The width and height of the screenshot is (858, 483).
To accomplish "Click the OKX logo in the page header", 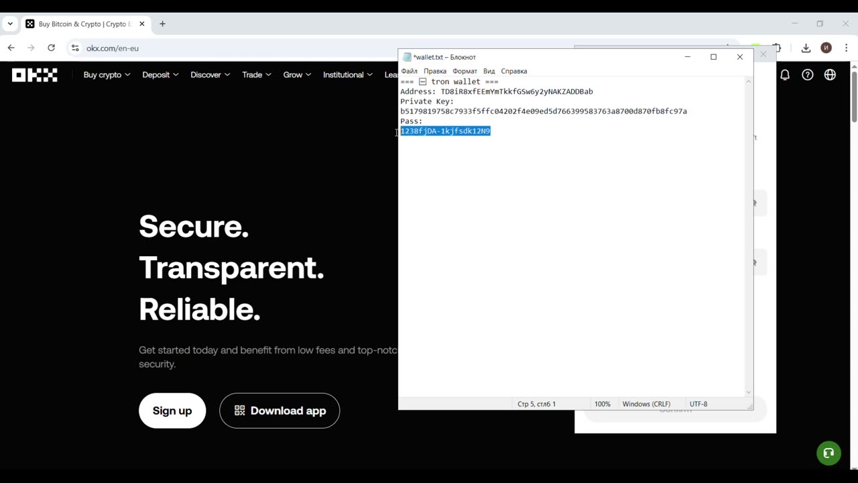I will (35, 75).
